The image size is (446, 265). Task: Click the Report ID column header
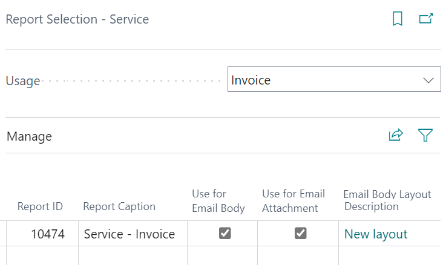coord(40,206)
